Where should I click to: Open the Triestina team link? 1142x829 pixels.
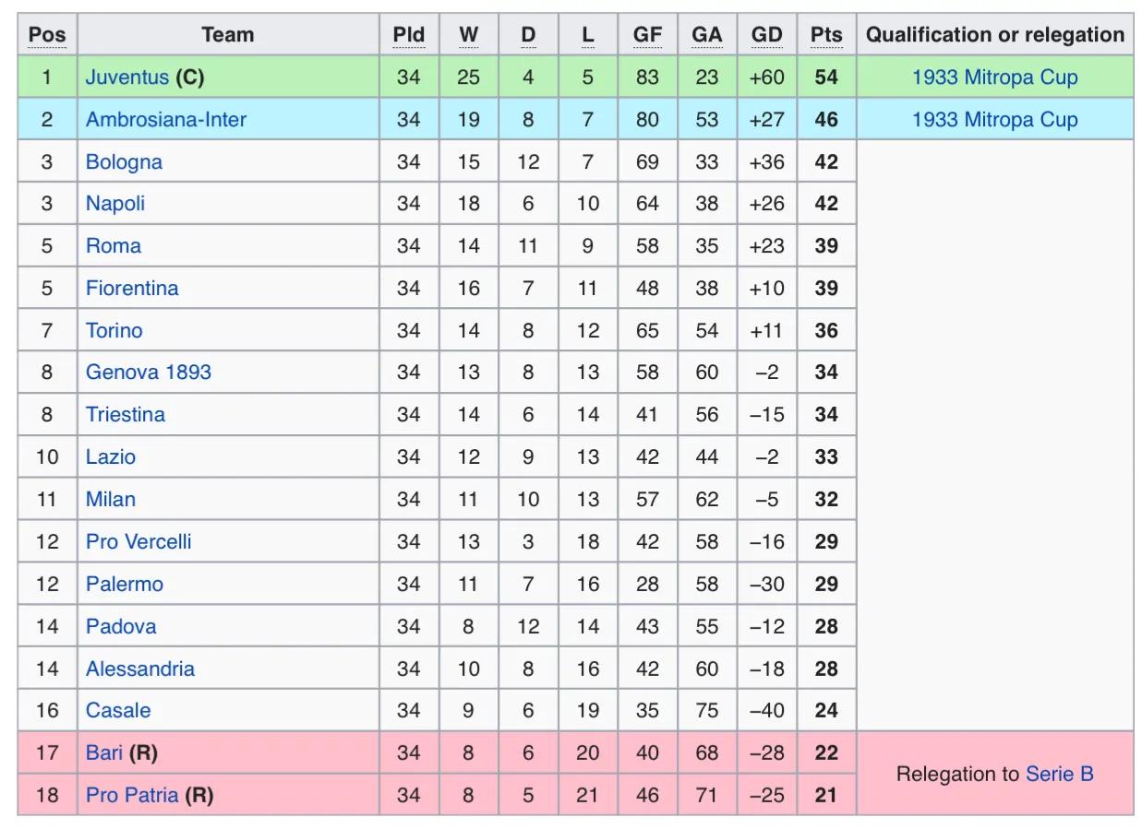click(x=126, y=415)
